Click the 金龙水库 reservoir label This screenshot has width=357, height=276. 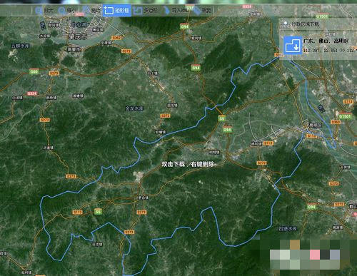coord(134,108)
